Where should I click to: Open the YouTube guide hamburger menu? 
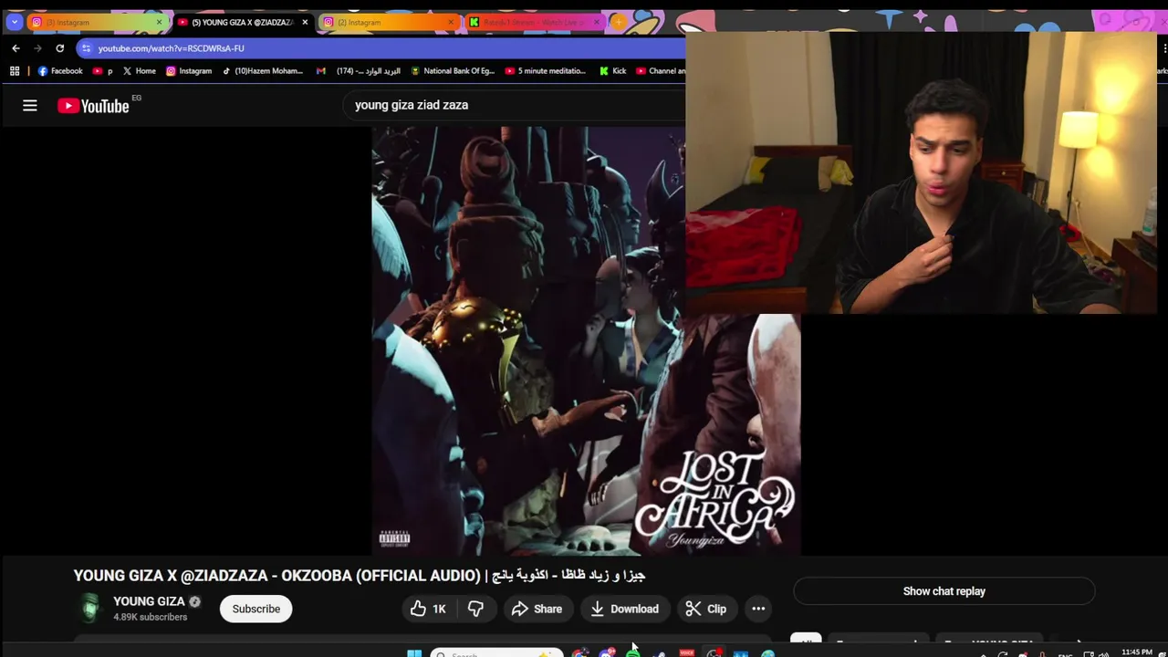(x=30, y=106)
